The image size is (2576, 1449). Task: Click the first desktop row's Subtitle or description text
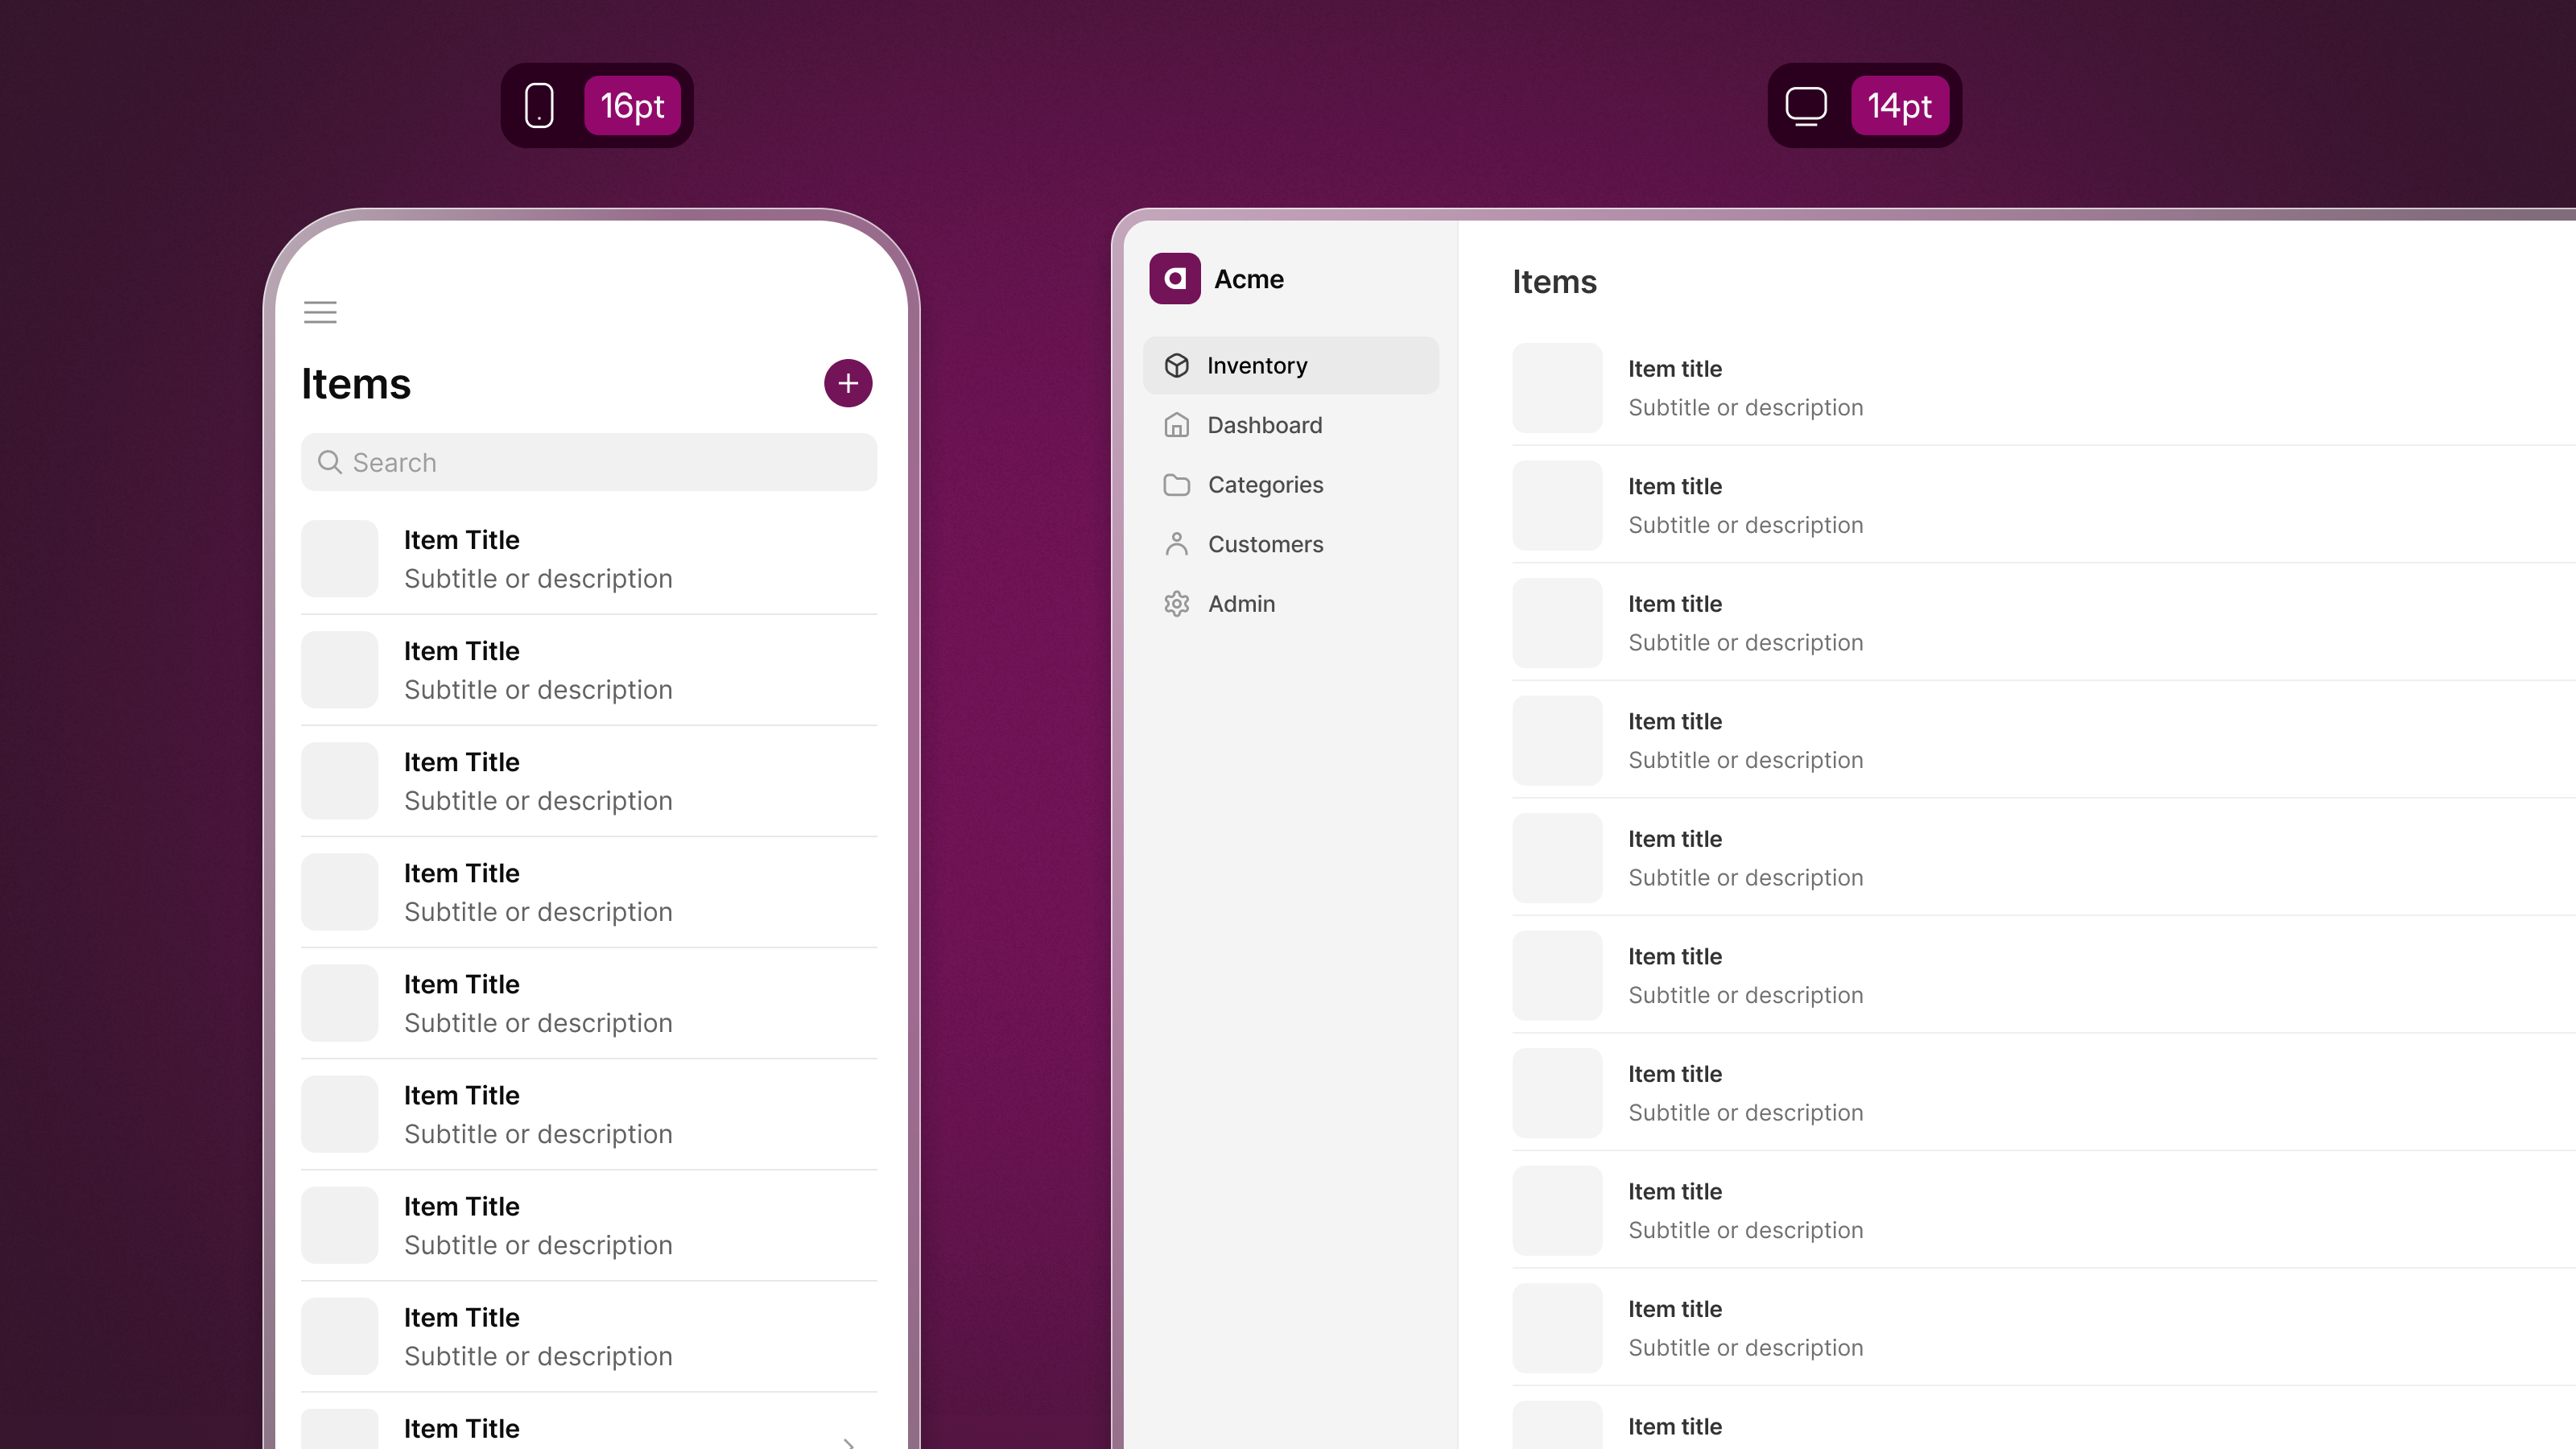(1745, 408)
